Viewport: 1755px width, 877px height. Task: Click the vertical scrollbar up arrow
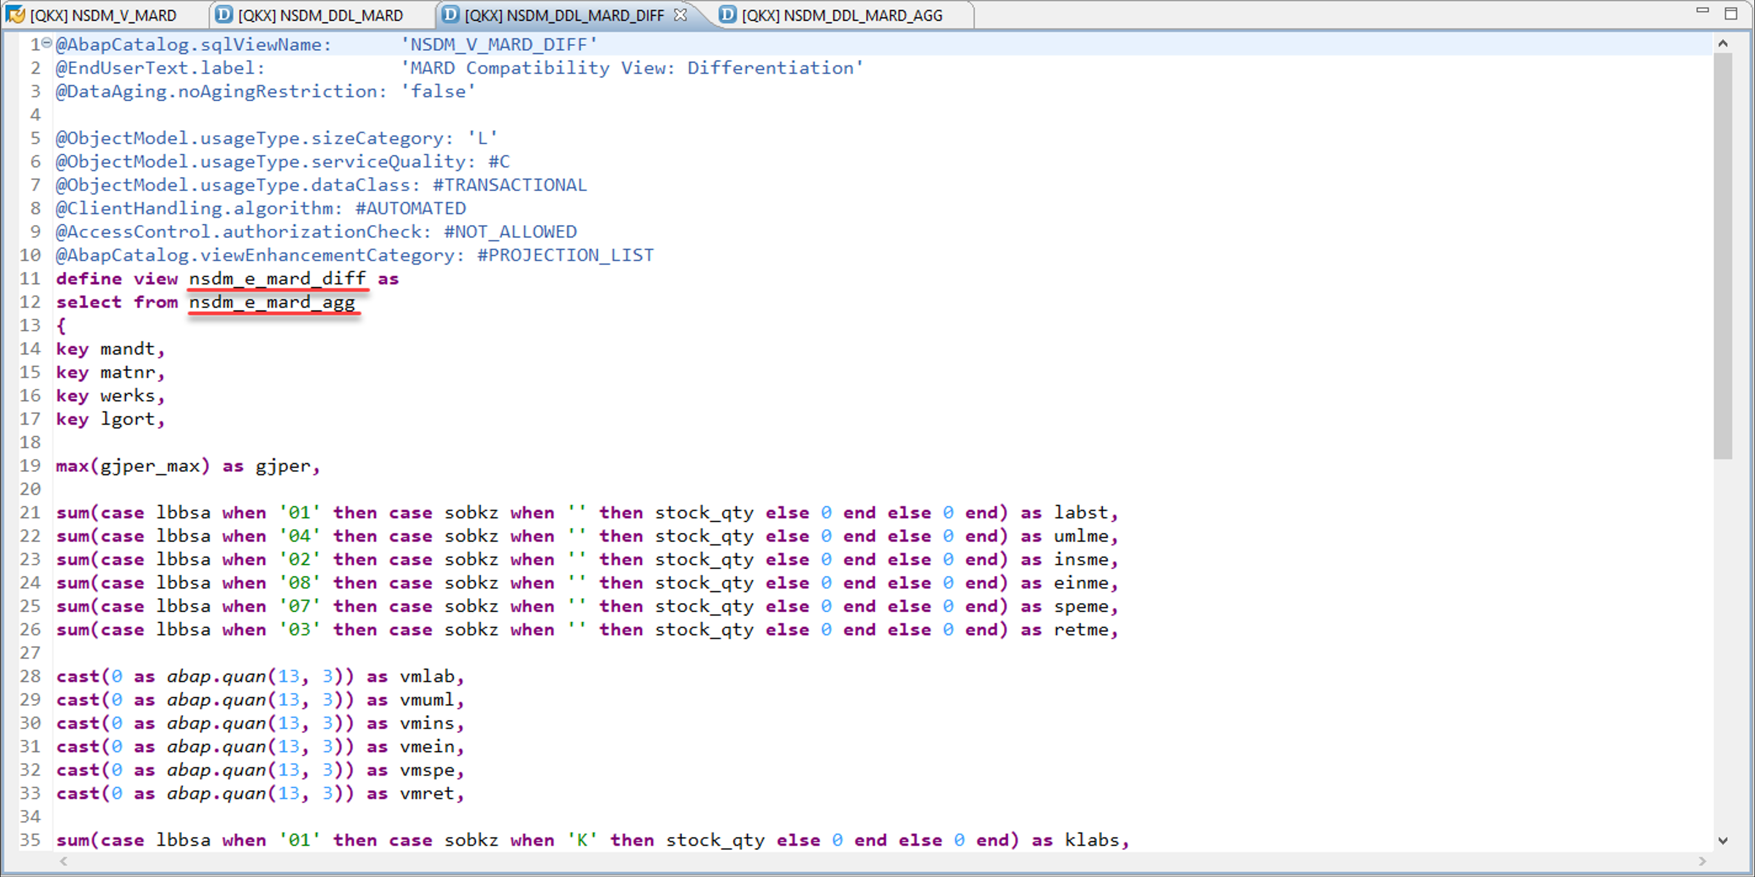coord(1723,44)
